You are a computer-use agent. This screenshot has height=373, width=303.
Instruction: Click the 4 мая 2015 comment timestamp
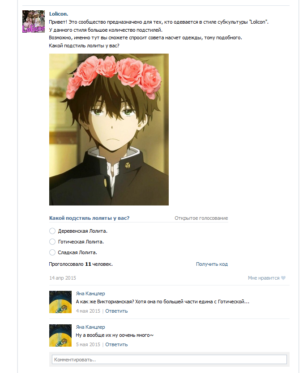[88, 311]
